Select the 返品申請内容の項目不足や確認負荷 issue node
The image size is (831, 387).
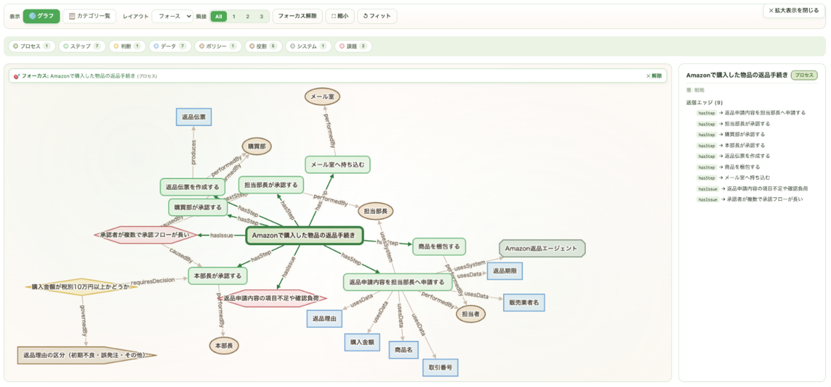click(273, 298)
